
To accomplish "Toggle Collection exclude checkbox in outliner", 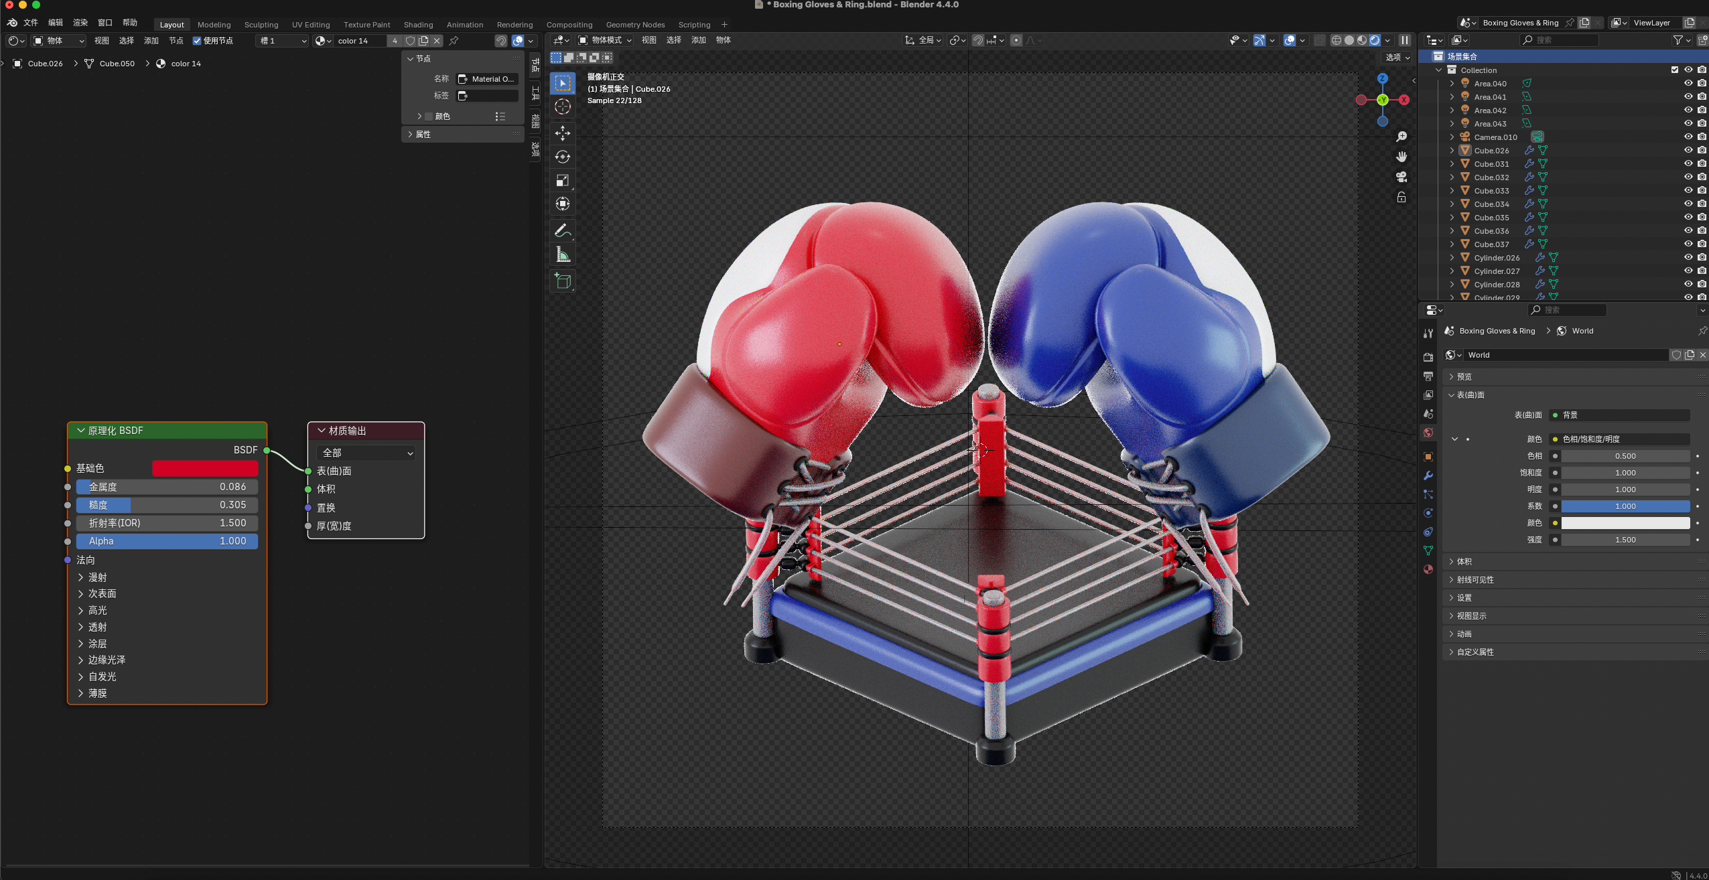I will (1675, 70).
